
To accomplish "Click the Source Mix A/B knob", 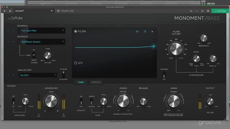I will pyautogui.click(x=51, y=101).
